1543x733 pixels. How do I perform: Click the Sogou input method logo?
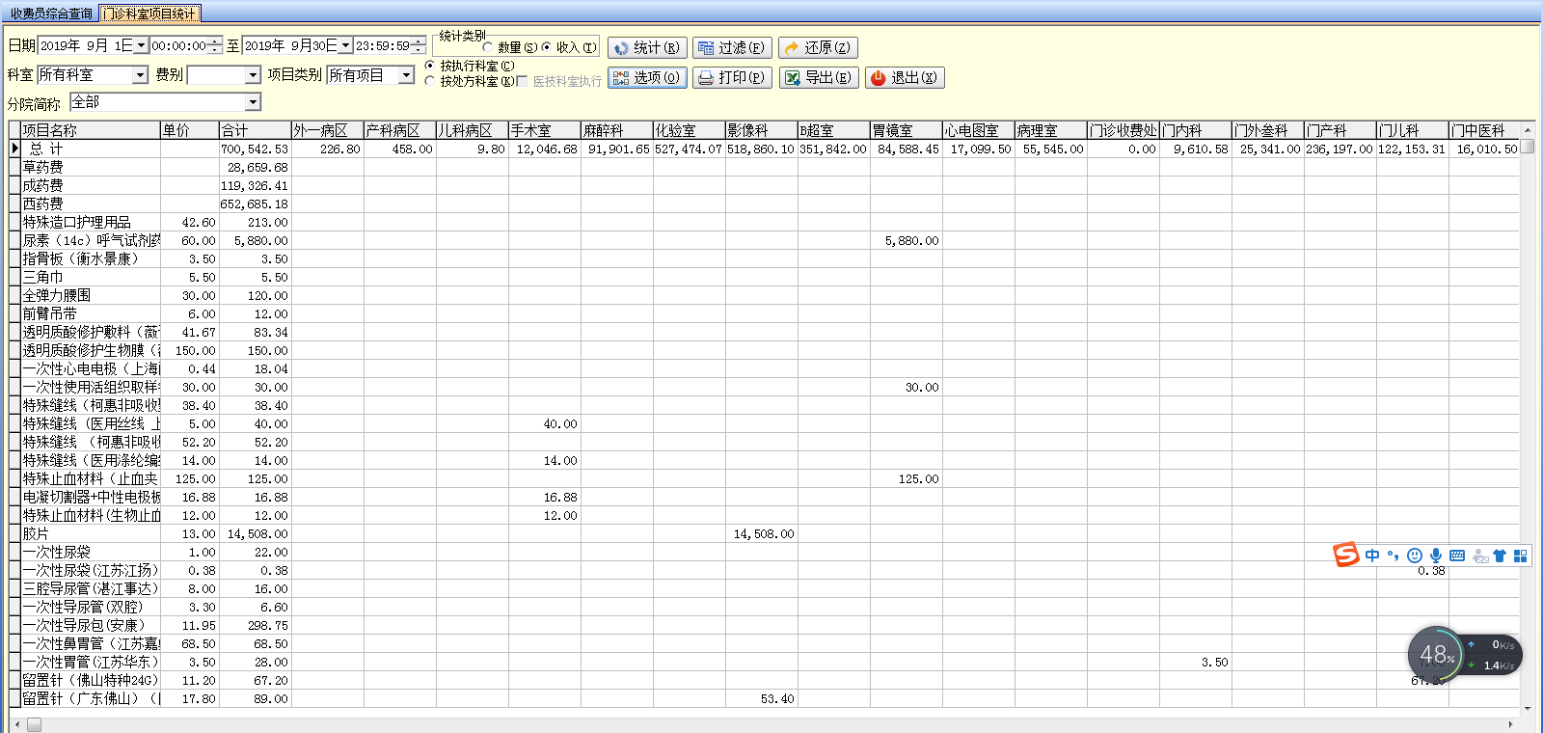(x=1345, y=555)
